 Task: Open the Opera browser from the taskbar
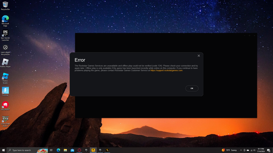click(x=79, y=150)
